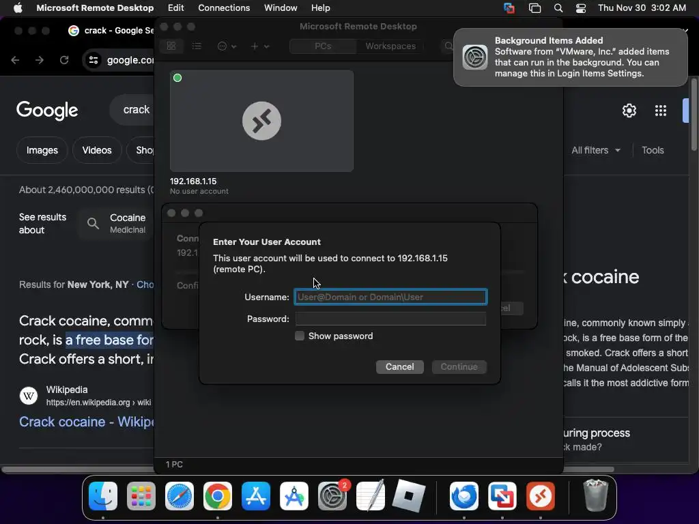Image resolution: width=699 pixels, height=524 pixels.
Task: Open TextEdit from the Dock
Action: click(371, 496)
